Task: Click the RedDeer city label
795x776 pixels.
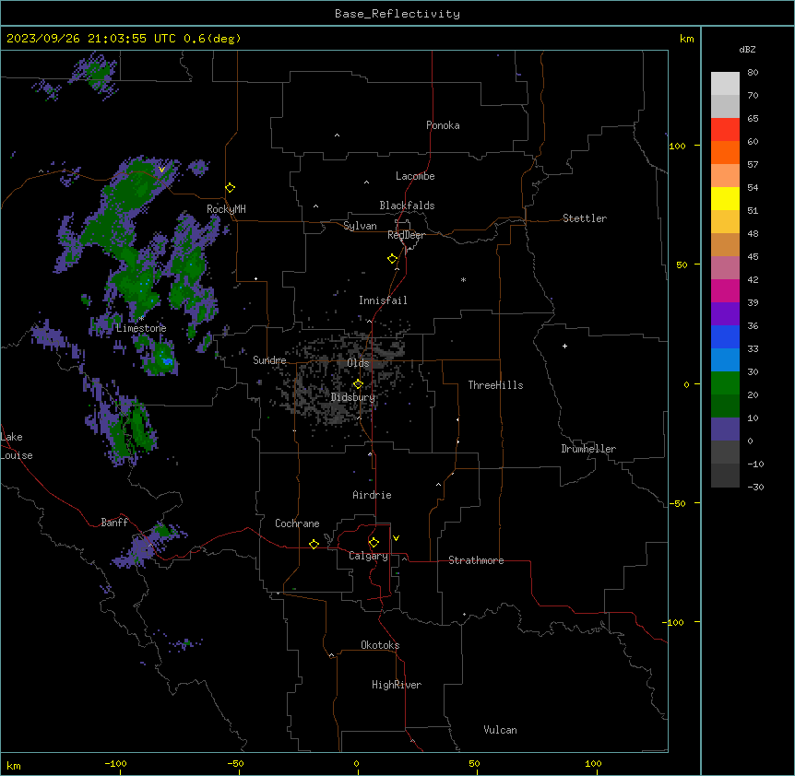Action: (406, 235)
